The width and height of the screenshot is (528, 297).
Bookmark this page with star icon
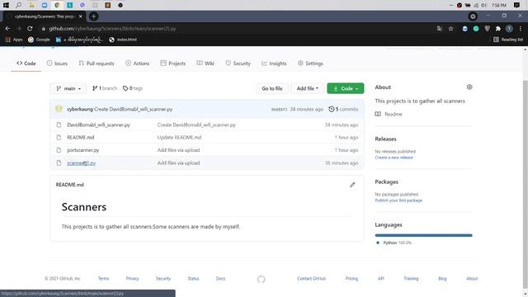coord(451,29)
